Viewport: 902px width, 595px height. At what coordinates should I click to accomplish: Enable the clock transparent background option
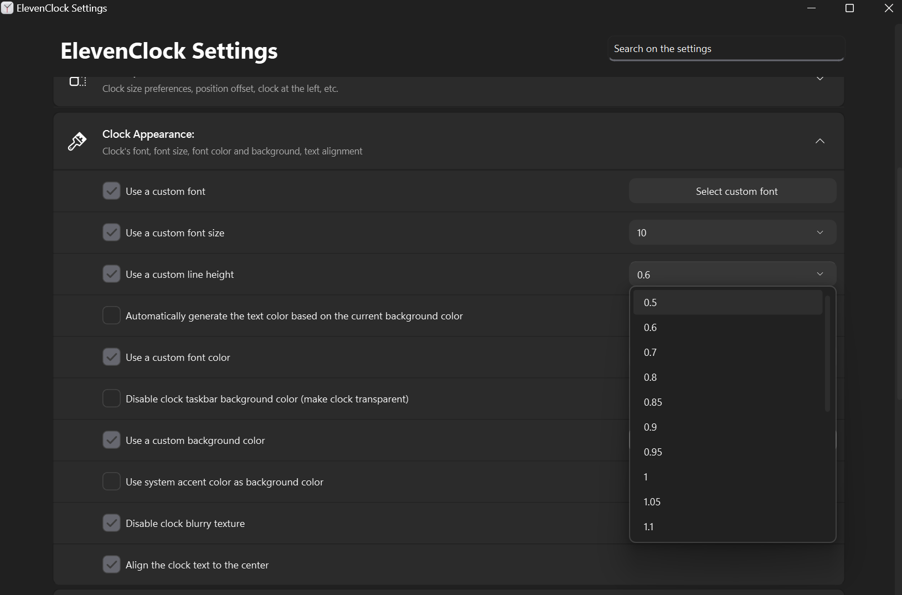click(x=111, y=398)
